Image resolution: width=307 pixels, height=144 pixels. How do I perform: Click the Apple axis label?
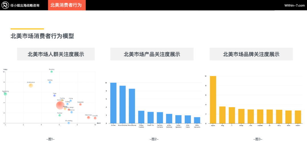tap(213, 125)
